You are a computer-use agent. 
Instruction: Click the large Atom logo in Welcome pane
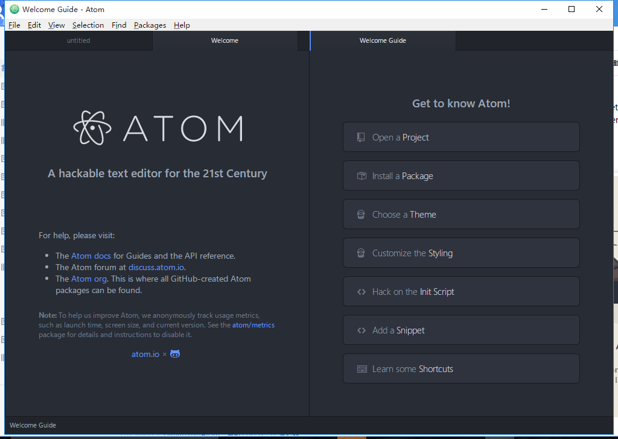158,128
